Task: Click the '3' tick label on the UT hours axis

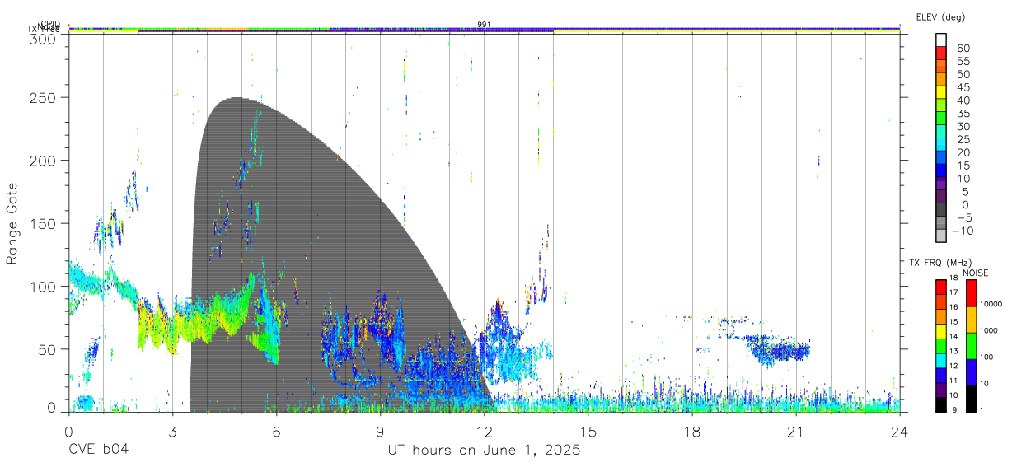Action: [x=172, y=431]
